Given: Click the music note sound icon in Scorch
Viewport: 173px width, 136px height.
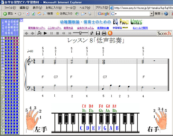Looking at the screenshot, I should (39, 33).
